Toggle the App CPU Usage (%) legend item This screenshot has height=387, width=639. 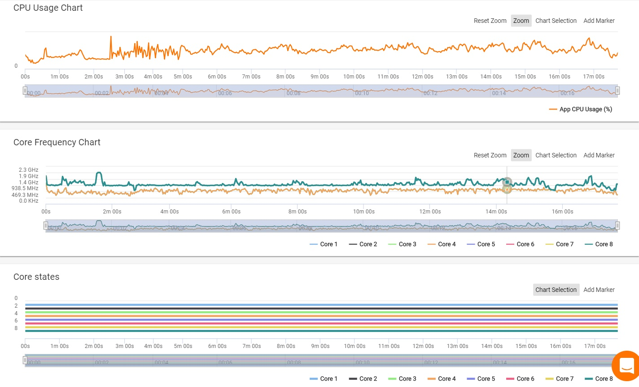pos(581,109)
